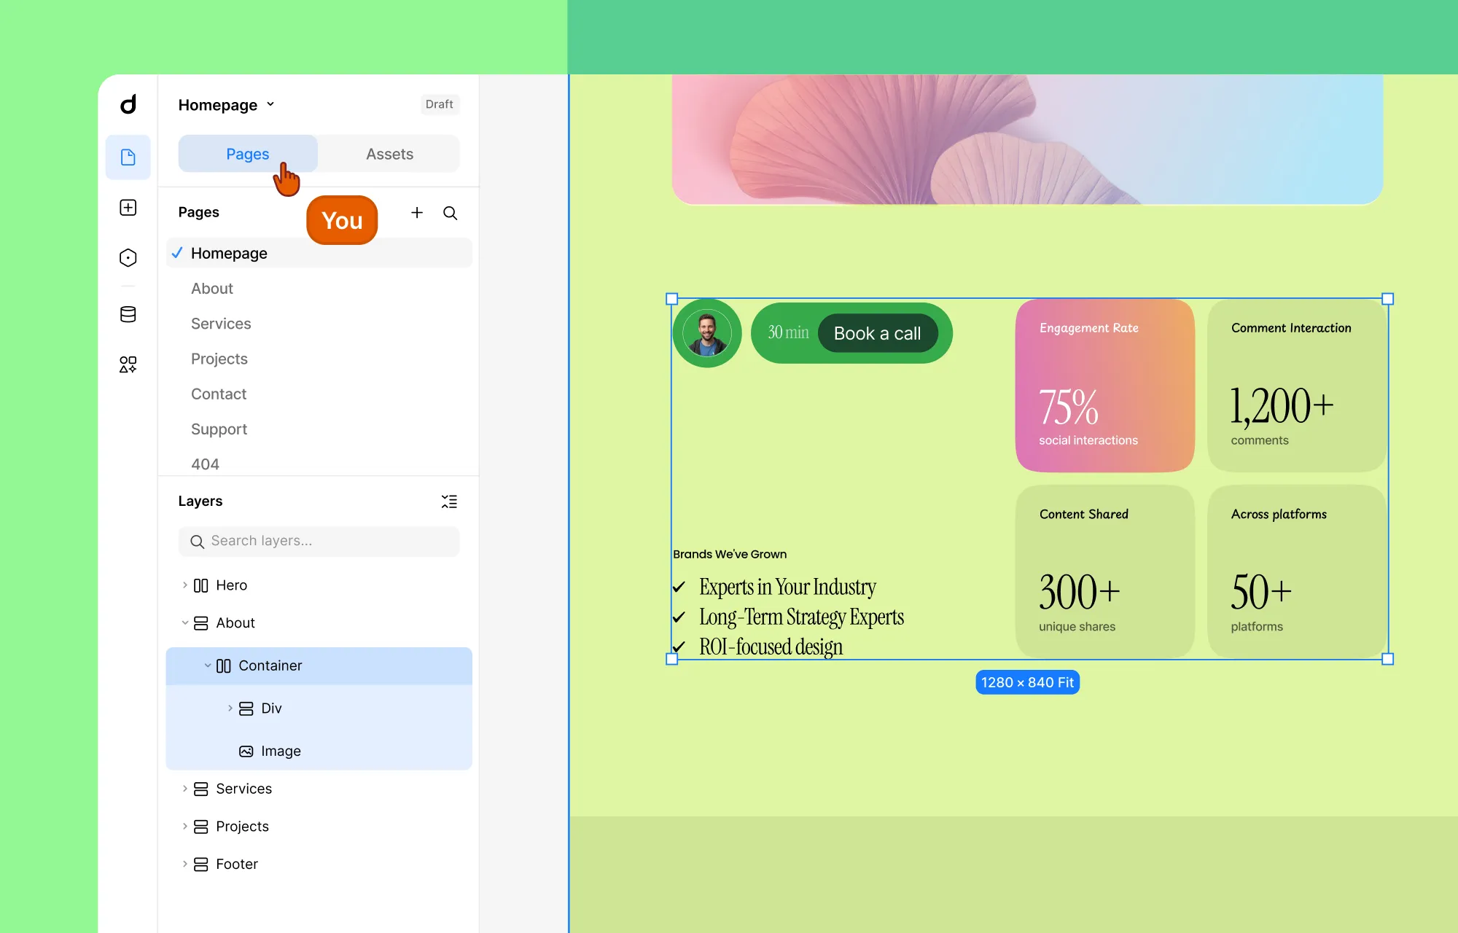Click the components hexagon icon in sidebar
This screenshot has width=1458, height=933.
tap(128, 257)
